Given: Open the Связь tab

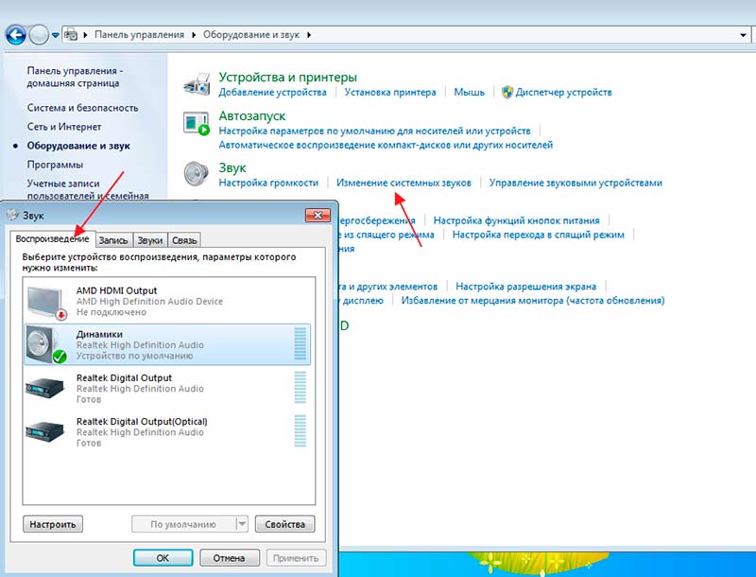Looking at the screenshot, I should click(184, 240).
